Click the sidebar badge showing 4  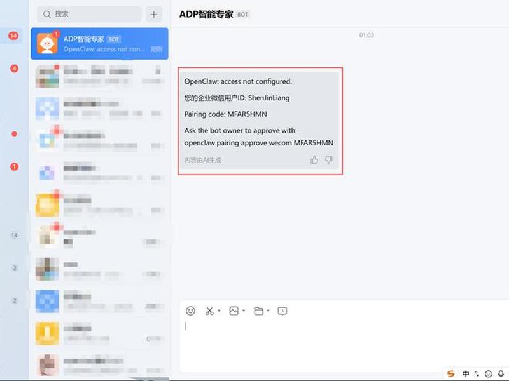tap(14, 69)
